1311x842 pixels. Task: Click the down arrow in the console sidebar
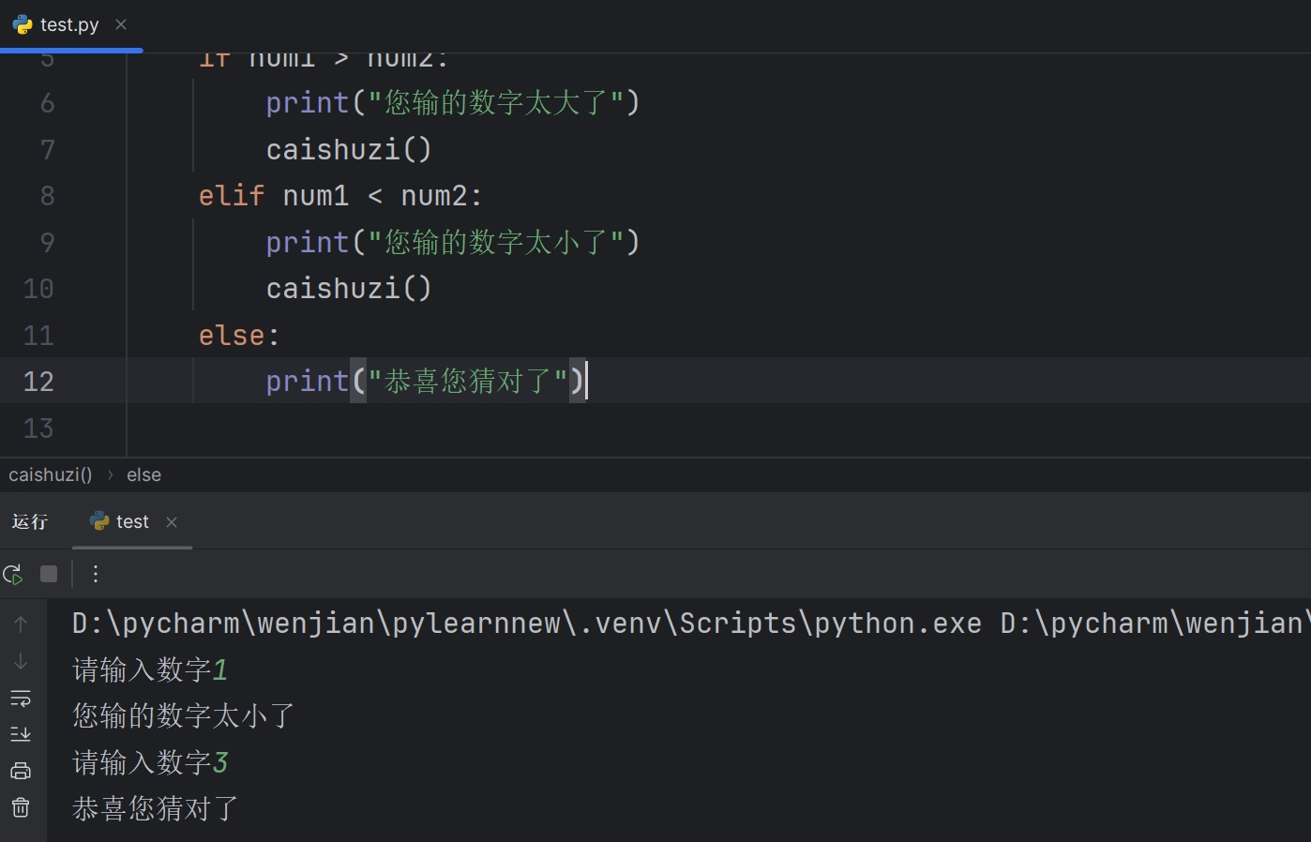coord(21,661)
